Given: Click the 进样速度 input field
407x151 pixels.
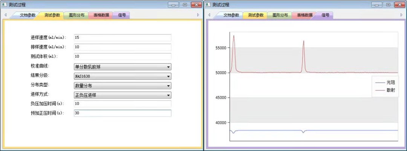Looking at the screenshot, I should [x=122, y=38].
